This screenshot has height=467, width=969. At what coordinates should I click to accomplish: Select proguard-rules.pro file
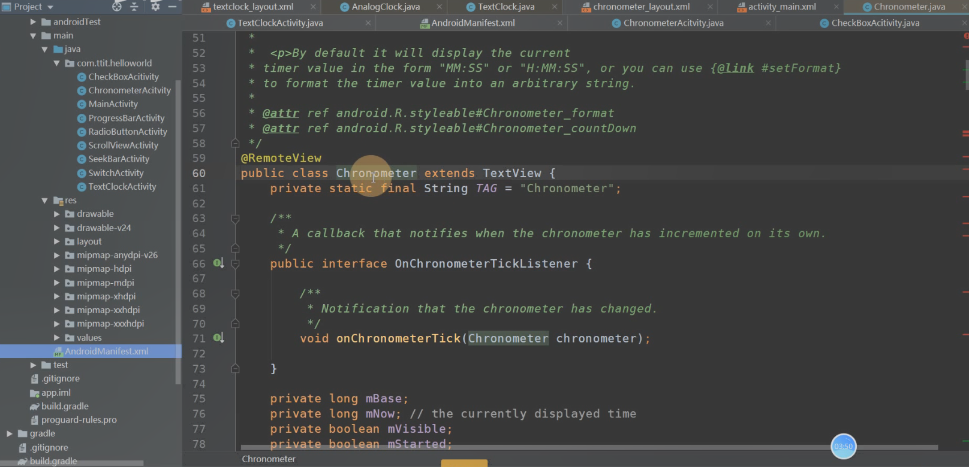(79, 420)
